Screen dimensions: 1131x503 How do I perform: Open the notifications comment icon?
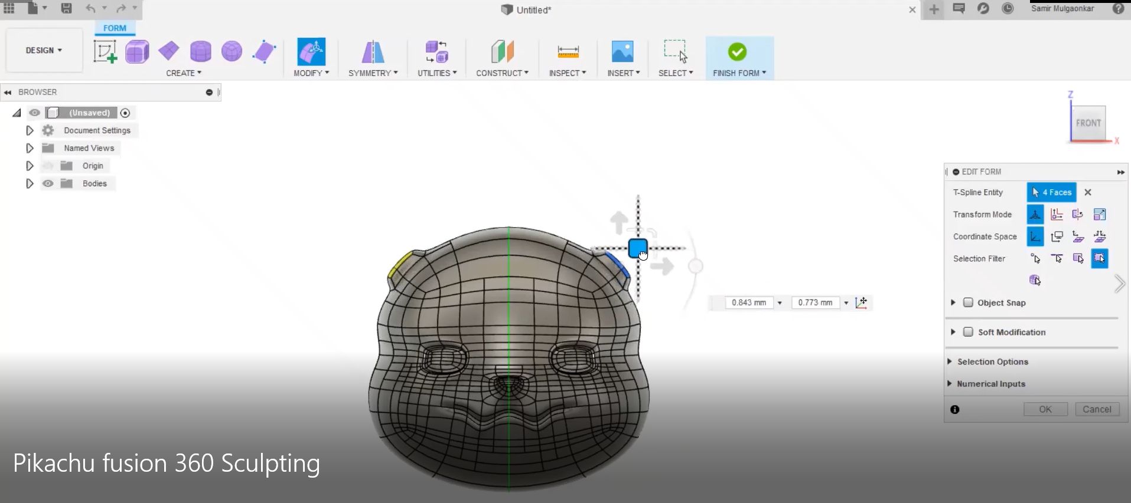(x=959, y=8)
